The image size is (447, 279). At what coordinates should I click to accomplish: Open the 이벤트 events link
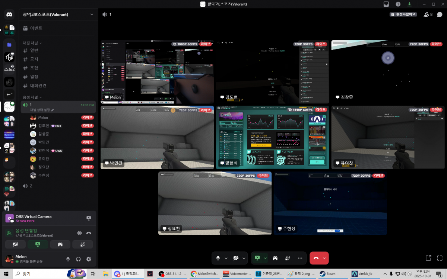click(36, 28)
